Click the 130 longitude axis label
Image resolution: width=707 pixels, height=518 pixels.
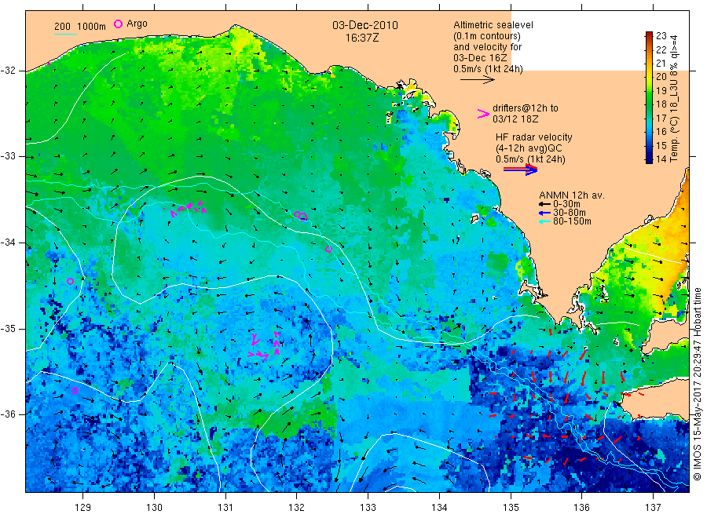[x=154, y=508]
